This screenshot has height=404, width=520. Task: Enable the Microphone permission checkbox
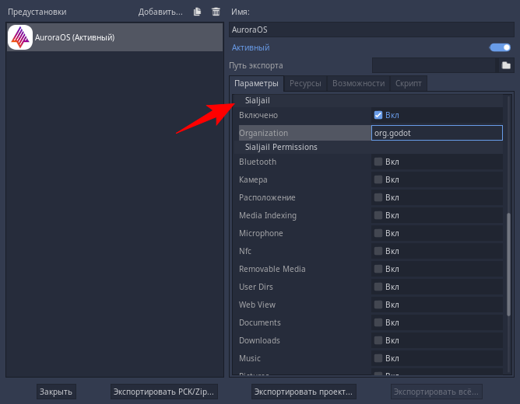coord(378,233)
